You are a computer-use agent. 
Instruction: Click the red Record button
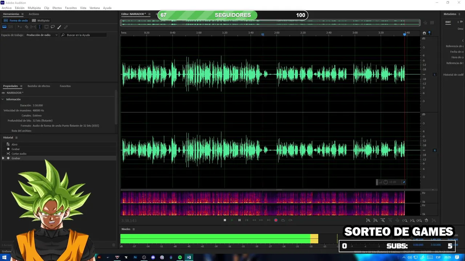click(276, 220)
